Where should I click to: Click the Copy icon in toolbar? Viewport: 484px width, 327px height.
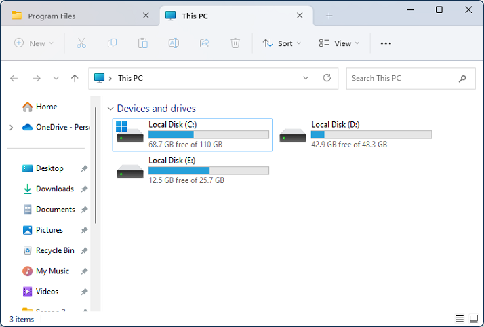click(112, 43)
